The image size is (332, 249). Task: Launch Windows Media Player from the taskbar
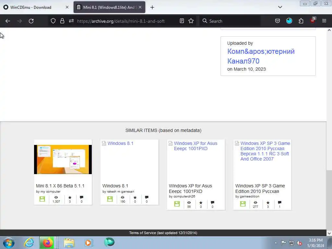tap(88, 243)
